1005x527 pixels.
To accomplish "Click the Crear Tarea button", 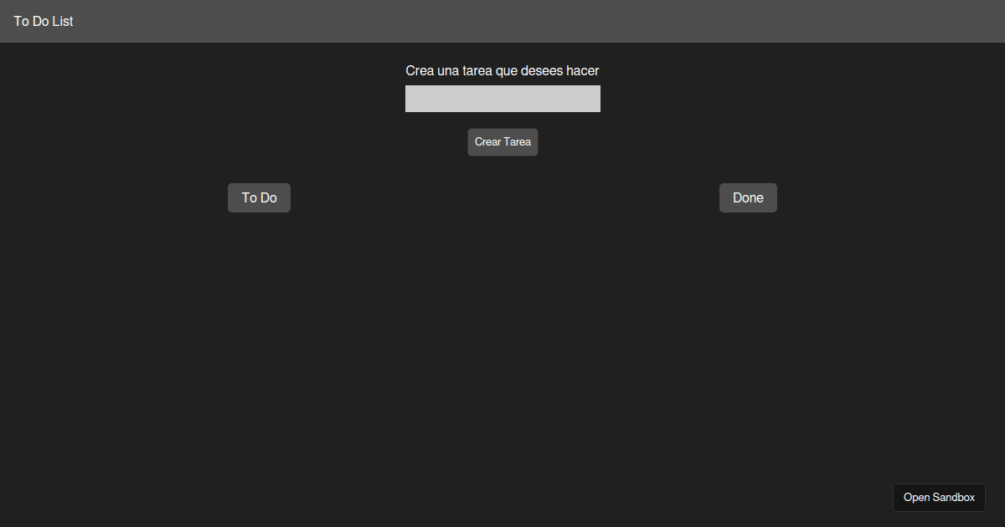I will pyautogui.click(x=502, y=141).
